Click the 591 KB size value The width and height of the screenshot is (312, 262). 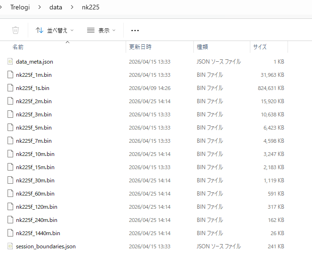coord(276,194)
